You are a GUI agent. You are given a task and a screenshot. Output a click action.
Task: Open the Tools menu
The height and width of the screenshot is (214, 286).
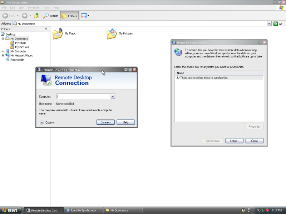click(46, 7)
